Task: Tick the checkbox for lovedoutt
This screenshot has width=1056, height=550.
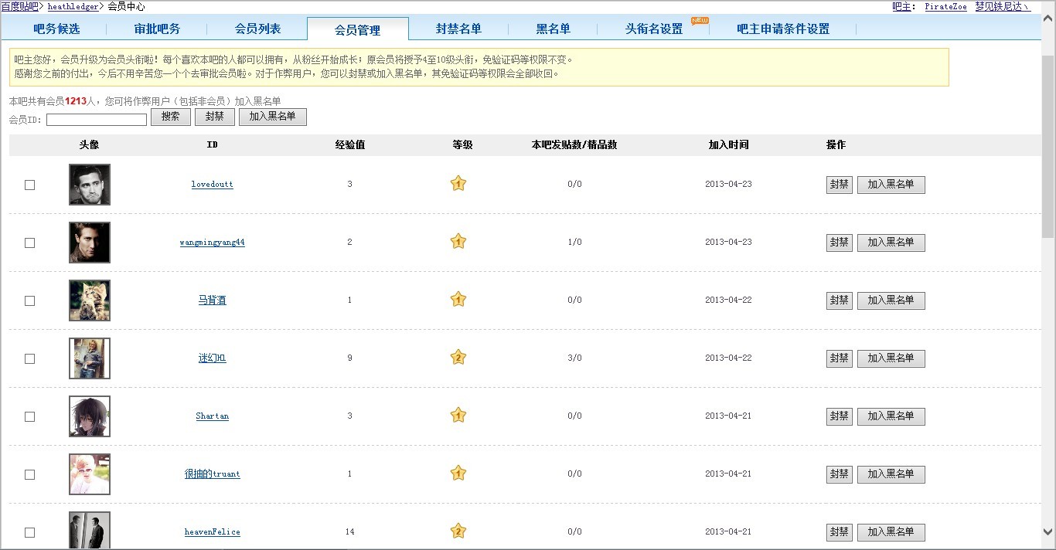Action: pos(30,185)
